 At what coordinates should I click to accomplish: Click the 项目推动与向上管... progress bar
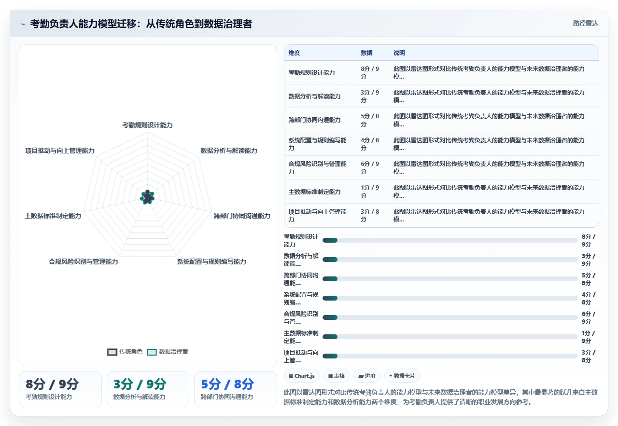[x=450, y=356]
